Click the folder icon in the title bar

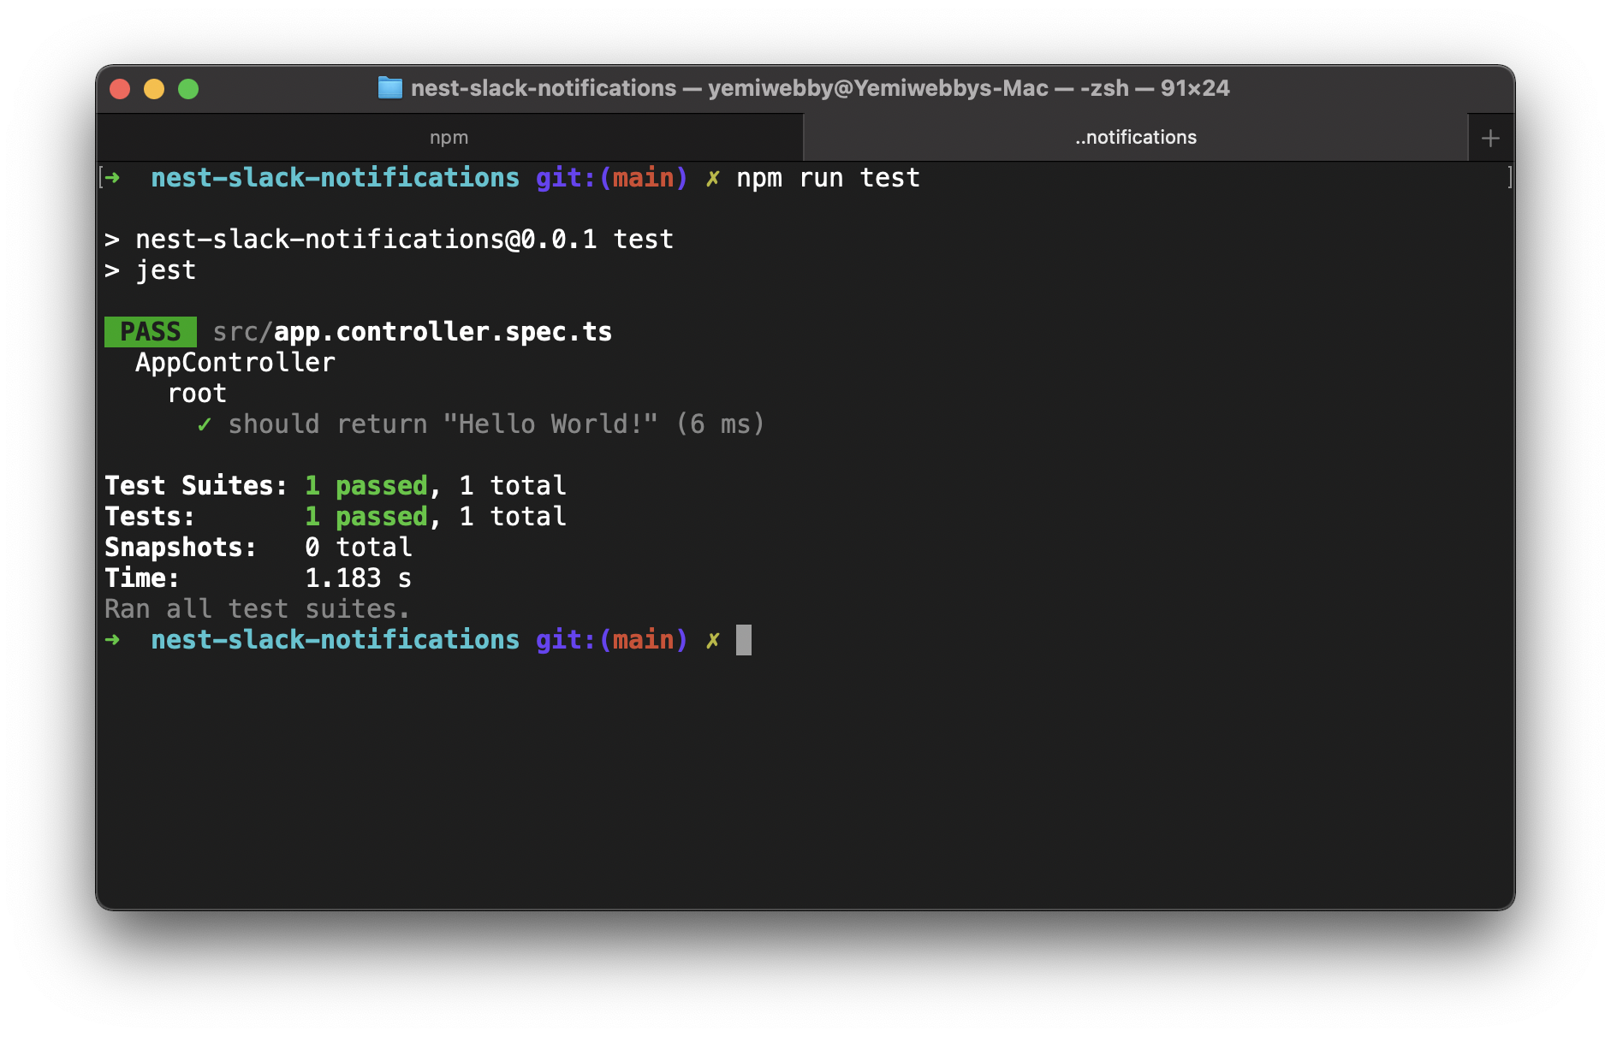pyautogui.click(x=390, y=88)
